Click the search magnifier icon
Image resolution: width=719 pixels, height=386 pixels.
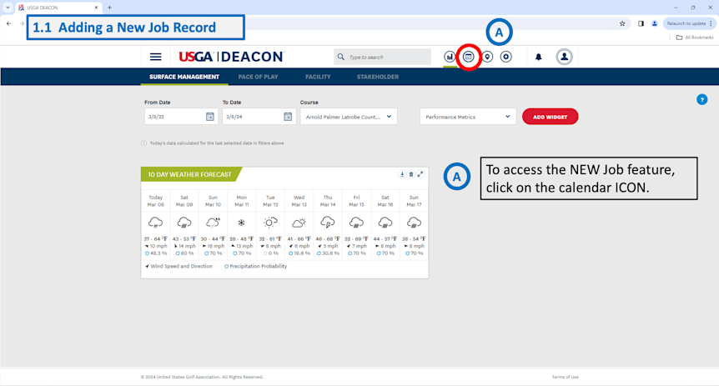click(x=340, y=57)
